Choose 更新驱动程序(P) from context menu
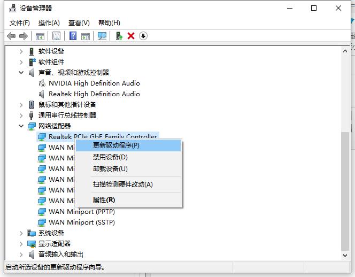The image size is (355, 277). 128,145
